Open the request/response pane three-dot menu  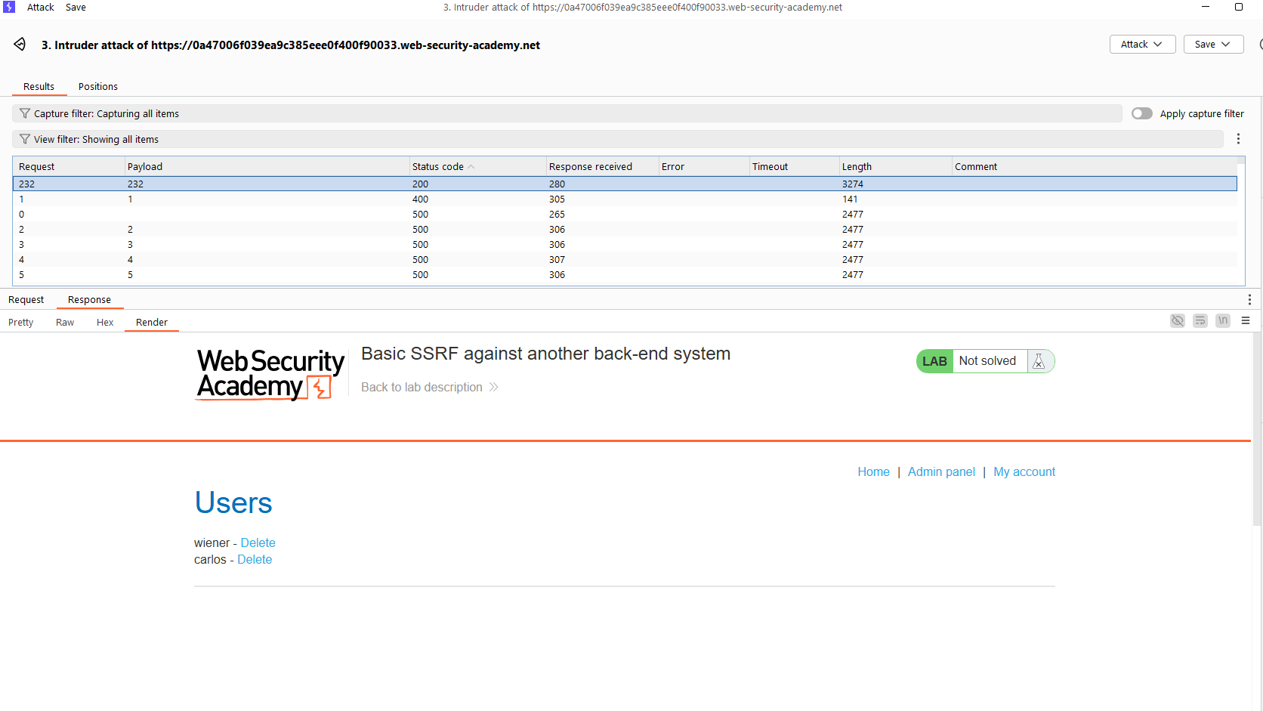point(1249,300)
